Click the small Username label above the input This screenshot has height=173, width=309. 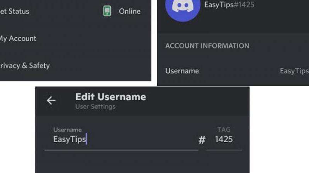(x=67, y=130)
